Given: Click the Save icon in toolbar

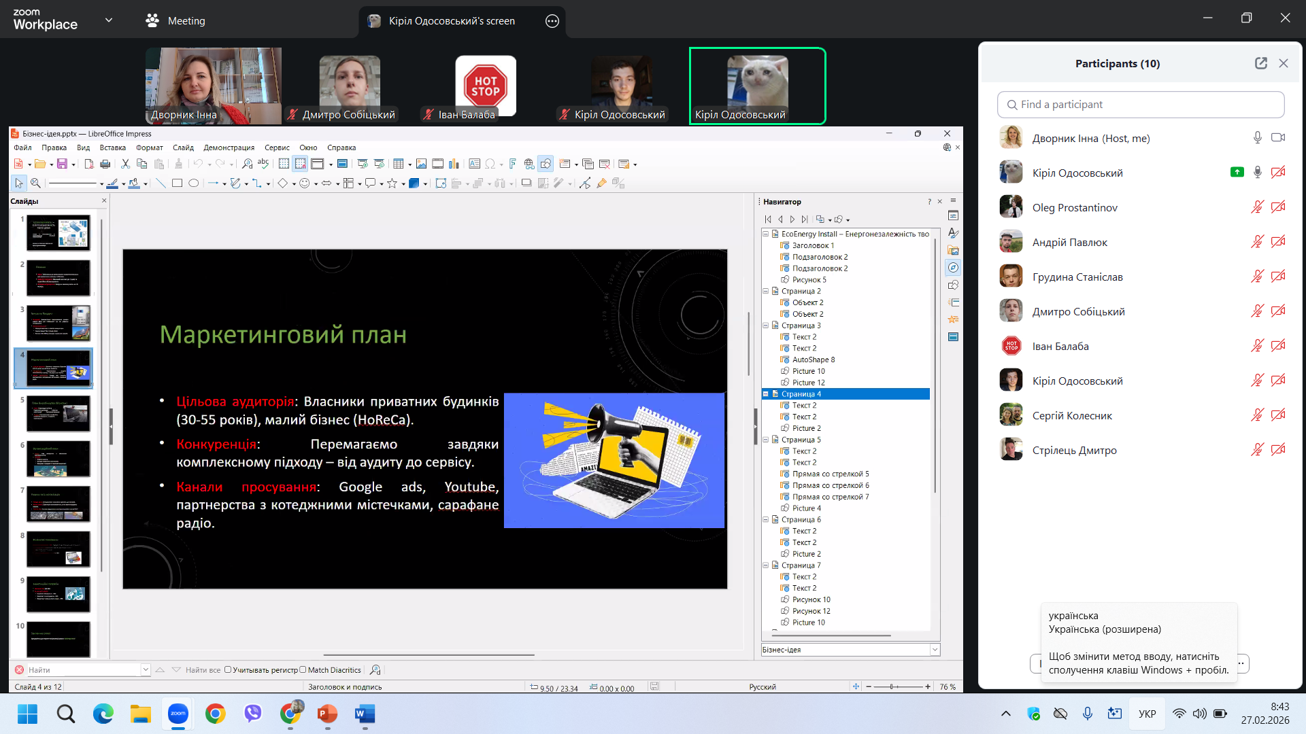Looking at the screenshot, I should [62, 164].
